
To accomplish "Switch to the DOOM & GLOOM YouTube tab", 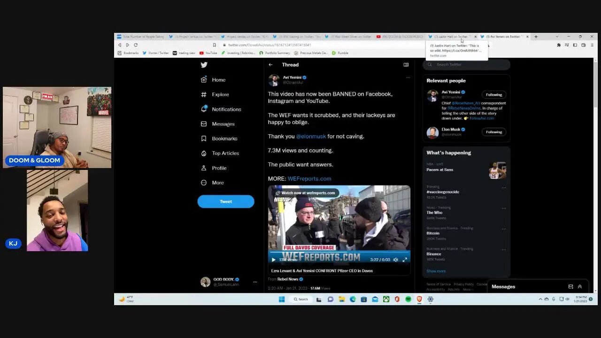I will (x=400, y=37).
